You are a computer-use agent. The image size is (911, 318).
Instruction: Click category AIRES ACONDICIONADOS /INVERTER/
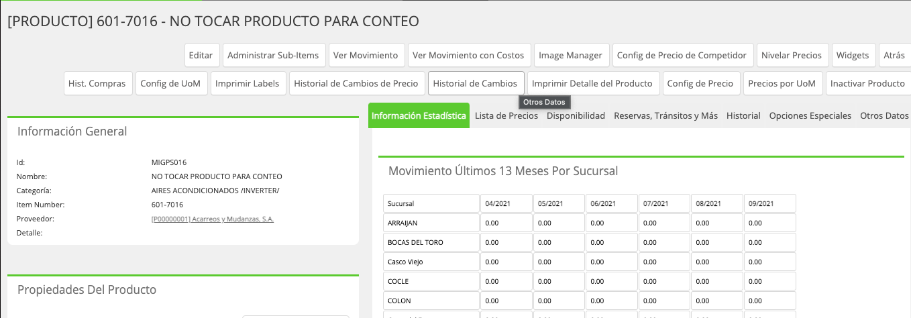pyautogui.click(x=215, y=191)
